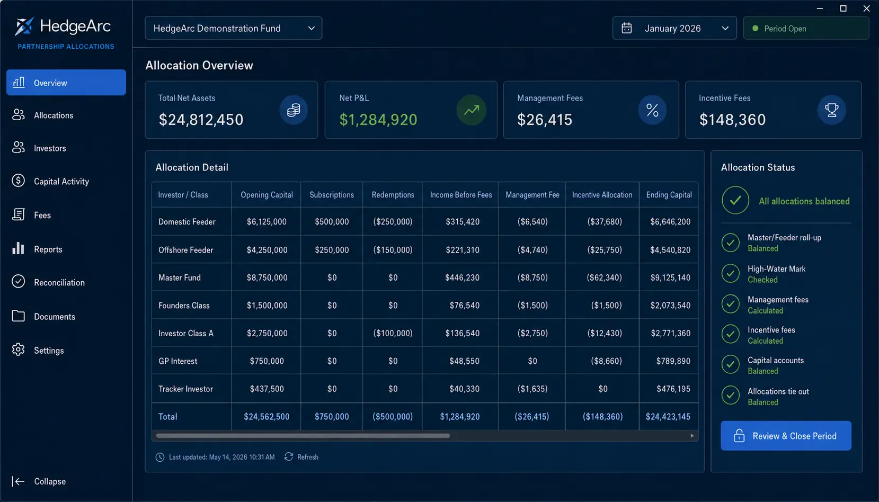Expand the January 2026 period dropdown
This screenshot has height=502, width=879.
[674, 28]
